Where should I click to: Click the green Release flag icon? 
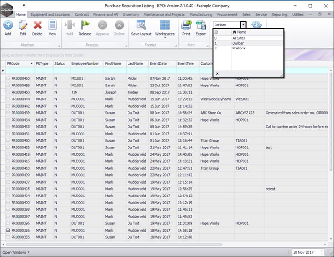[85, 25]
